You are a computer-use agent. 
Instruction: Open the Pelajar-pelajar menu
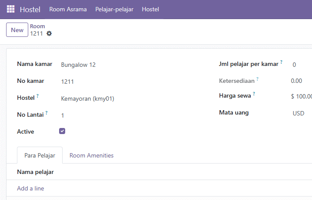pyautogui.click(x=114, y=10)
